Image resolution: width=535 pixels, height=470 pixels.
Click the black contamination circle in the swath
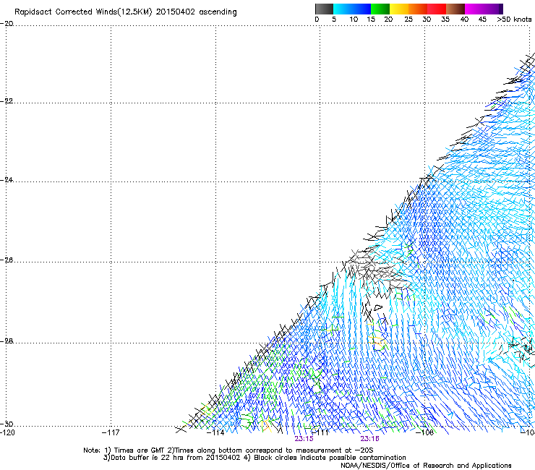[x=378, y=307]
